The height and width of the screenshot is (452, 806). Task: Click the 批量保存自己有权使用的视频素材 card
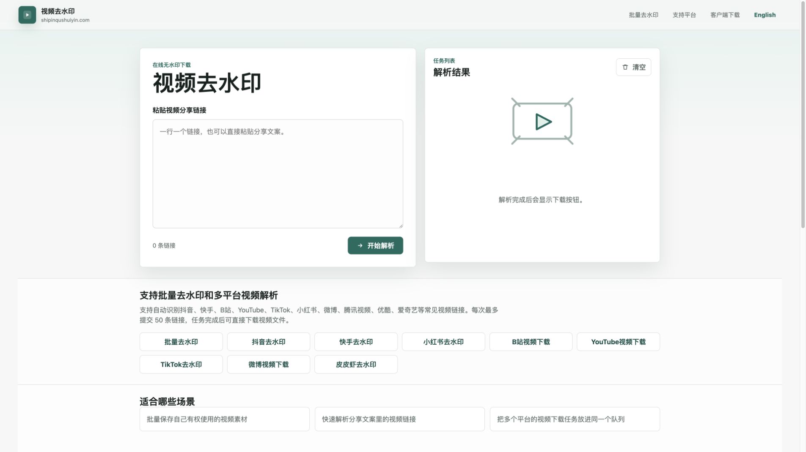point(225,419)
